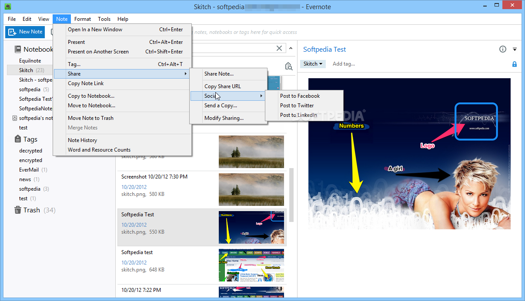Choose Share Note... in submenu

coord(228,74)
